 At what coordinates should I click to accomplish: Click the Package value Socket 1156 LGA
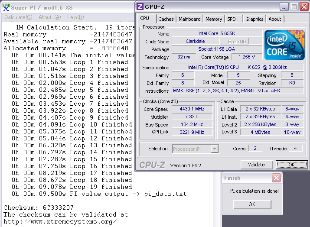click(217, 49)
